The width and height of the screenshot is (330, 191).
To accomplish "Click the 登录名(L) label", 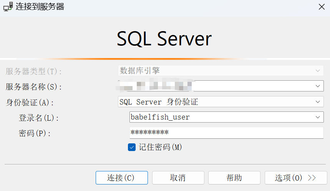I will 39,118.
